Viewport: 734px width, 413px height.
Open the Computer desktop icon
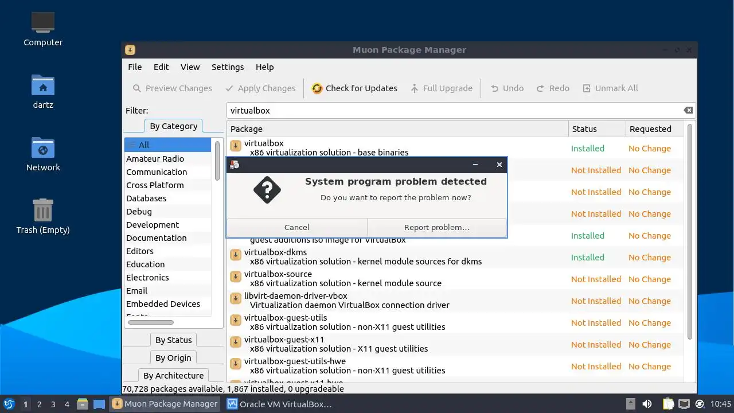pos(43,22)
